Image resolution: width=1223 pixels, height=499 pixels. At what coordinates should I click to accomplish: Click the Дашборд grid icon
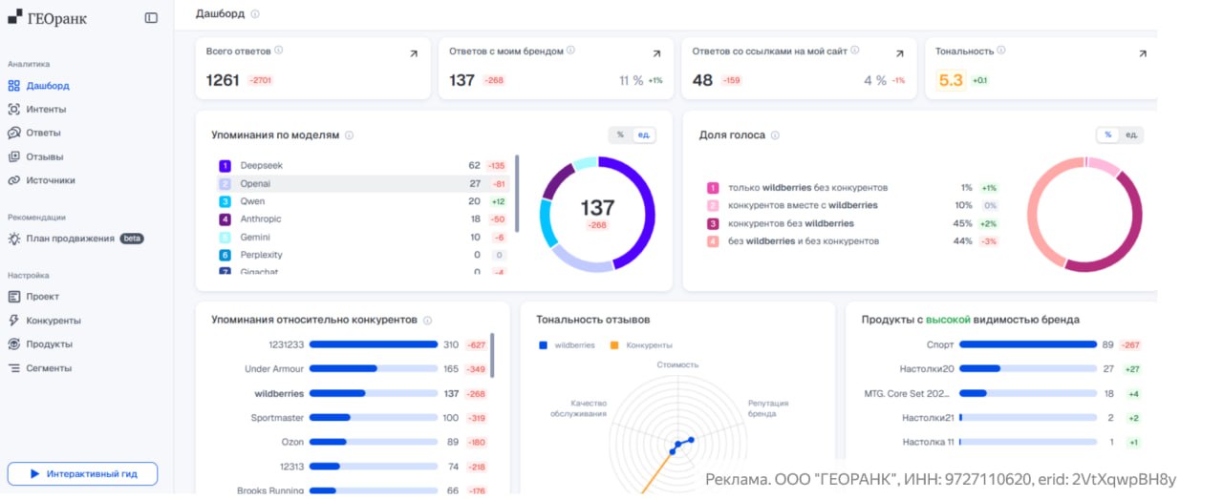[14, 85]
